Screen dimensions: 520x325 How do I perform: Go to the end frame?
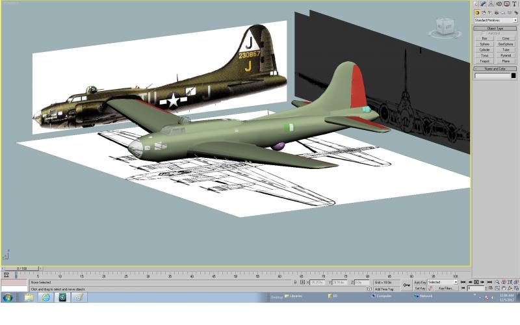point(489,282)
